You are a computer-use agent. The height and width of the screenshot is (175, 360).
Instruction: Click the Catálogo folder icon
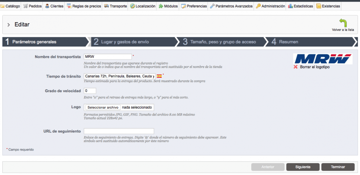tap(3, 6)
